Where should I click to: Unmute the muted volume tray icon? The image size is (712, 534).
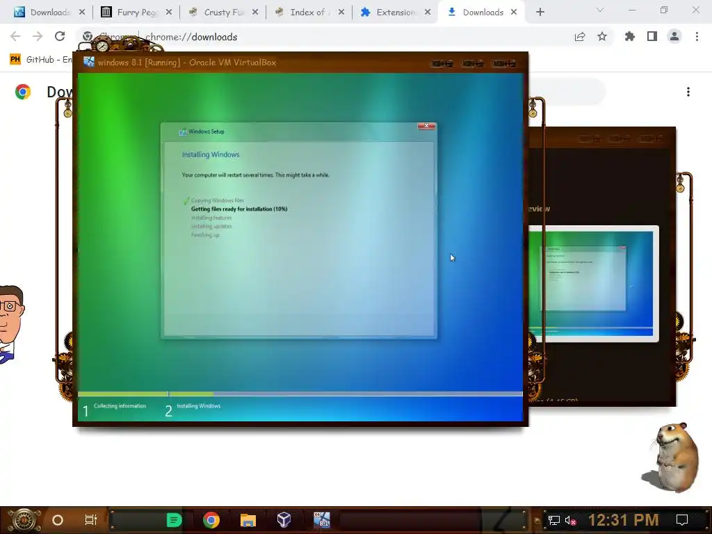tap(570, 520)
